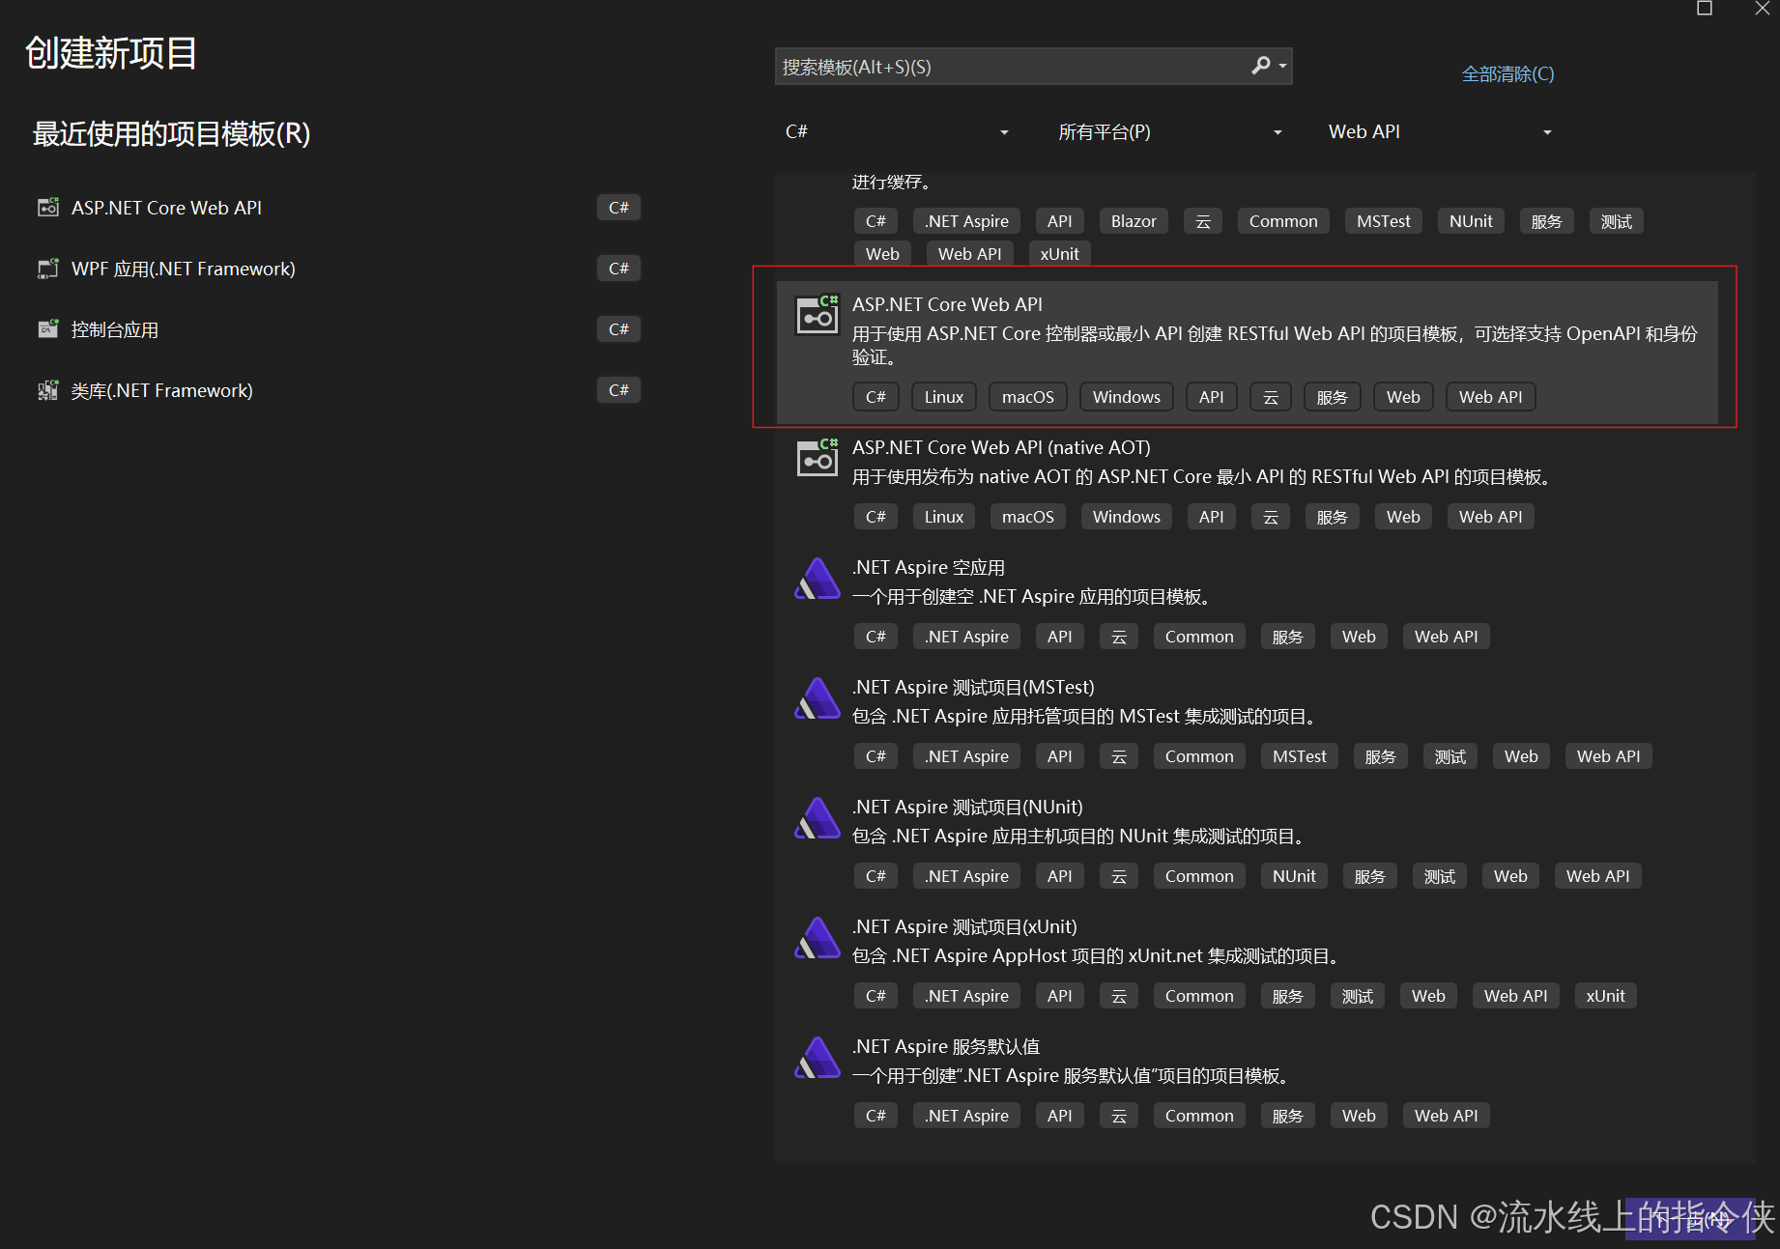Select .NET Aspire 服务默认值 title
The height and width of the screenshot is (1249, 1780).
pos(946,1046)
